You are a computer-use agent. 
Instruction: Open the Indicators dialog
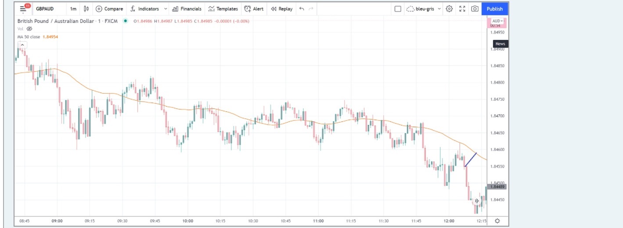click(x=144, y=9)
